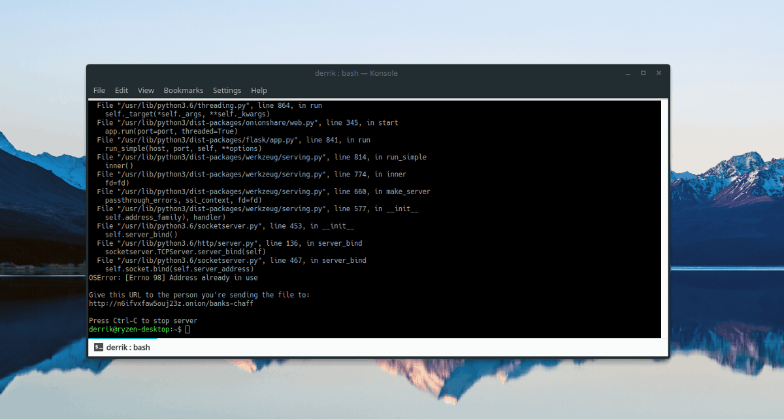
Task: Open the Bookmarks menu
Action: coord(184,90)
